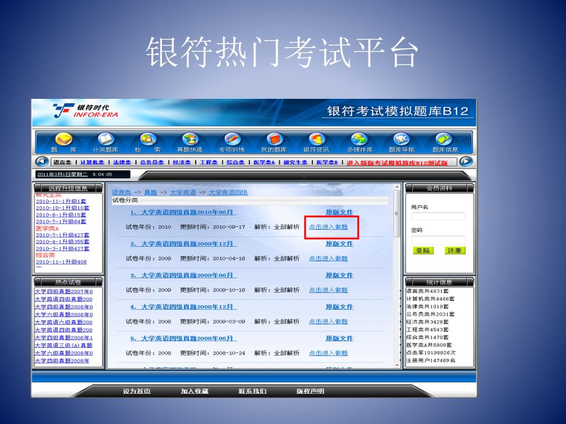Open 大学英语四级真题2010年06月 paper title
Image resolution: width=566 pixels, height=424 pixels.
184,212
